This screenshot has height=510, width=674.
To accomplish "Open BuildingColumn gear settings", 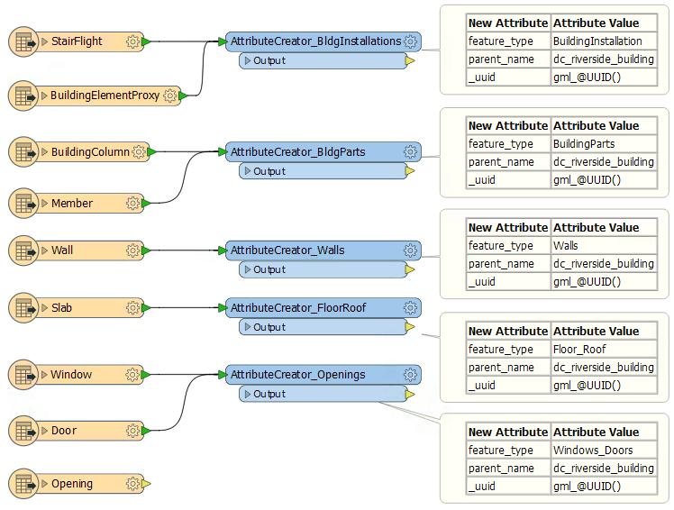I will 139,151.
